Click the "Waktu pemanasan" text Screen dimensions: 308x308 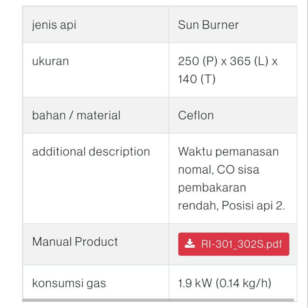click(228, 152)
